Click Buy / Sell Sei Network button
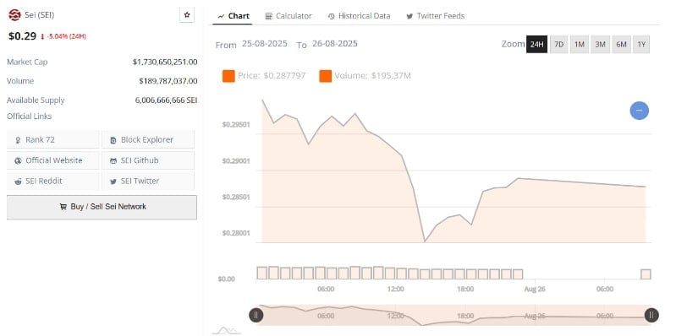 [102, 207]
